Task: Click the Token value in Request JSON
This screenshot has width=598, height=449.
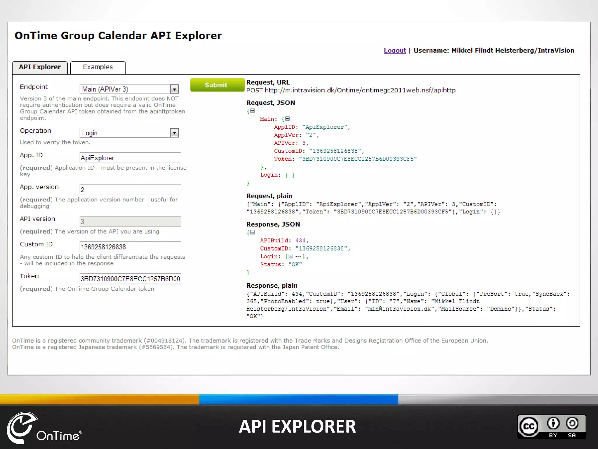Action: [358, 159]
